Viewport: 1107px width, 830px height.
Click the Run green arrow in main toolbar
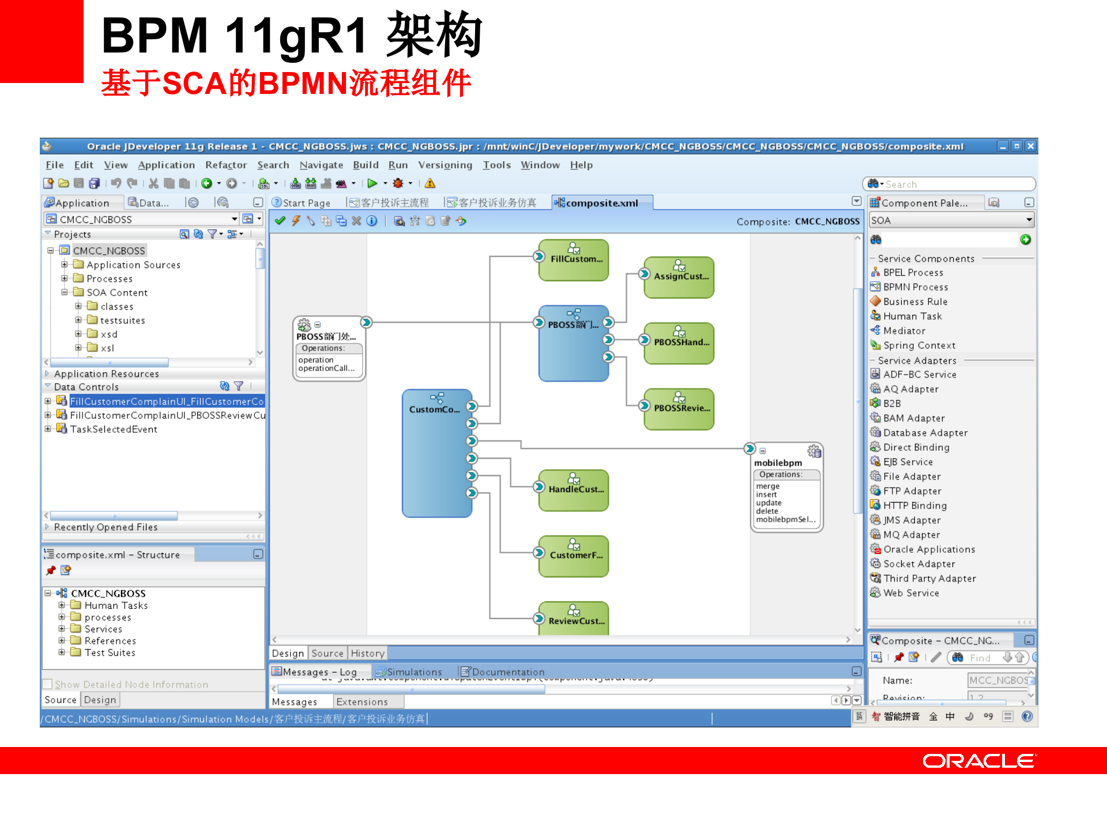tap(372, 183)
